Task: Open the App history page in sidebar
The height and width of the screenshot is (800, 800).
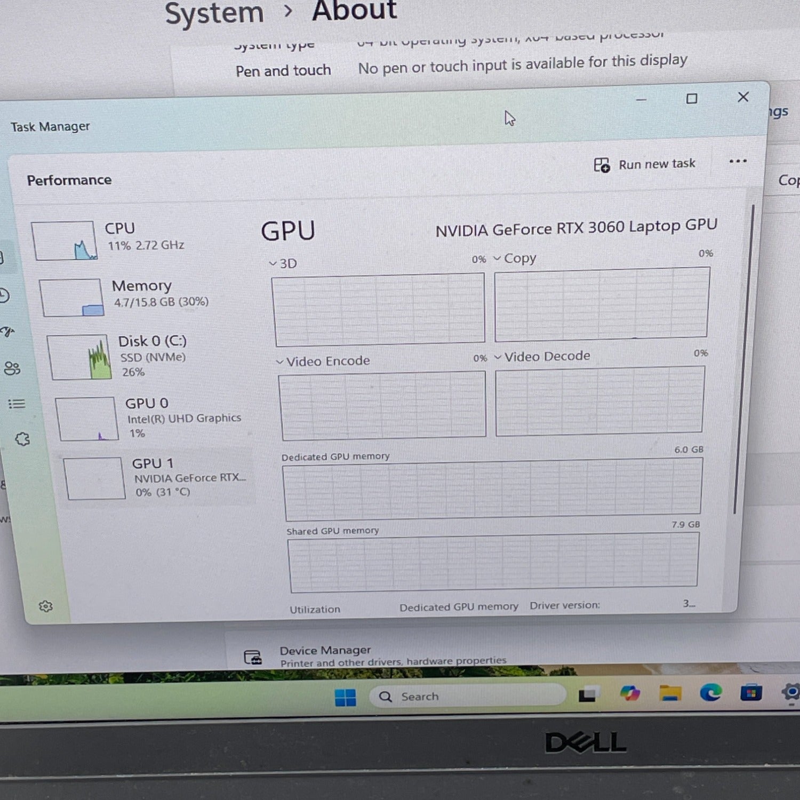Action: click(x=4, y=295)
